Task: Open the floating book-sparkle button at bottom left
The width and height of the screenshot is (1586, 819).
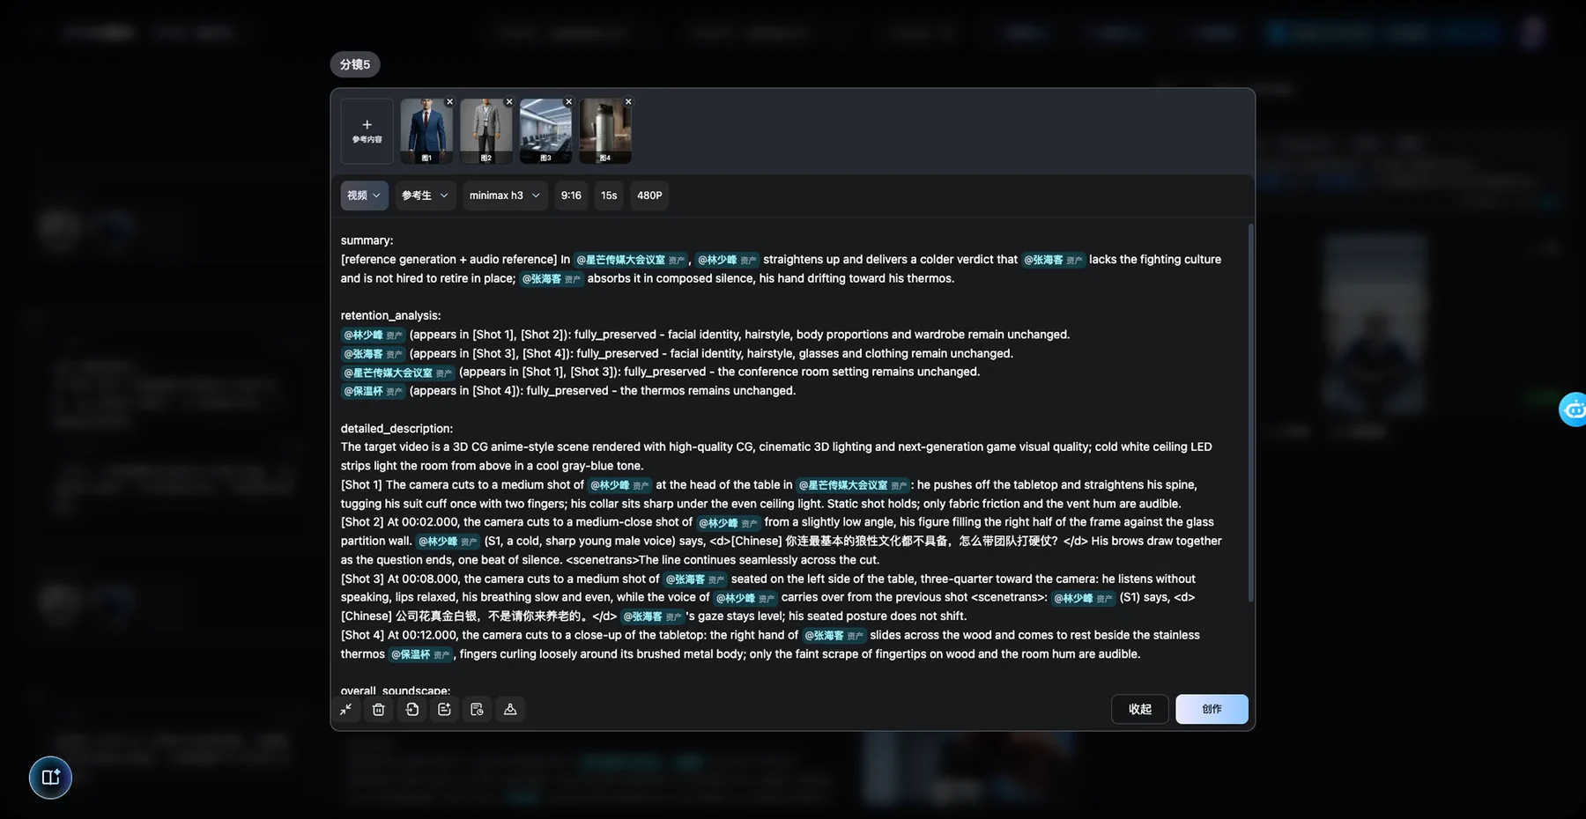Action: pos(50,778)
